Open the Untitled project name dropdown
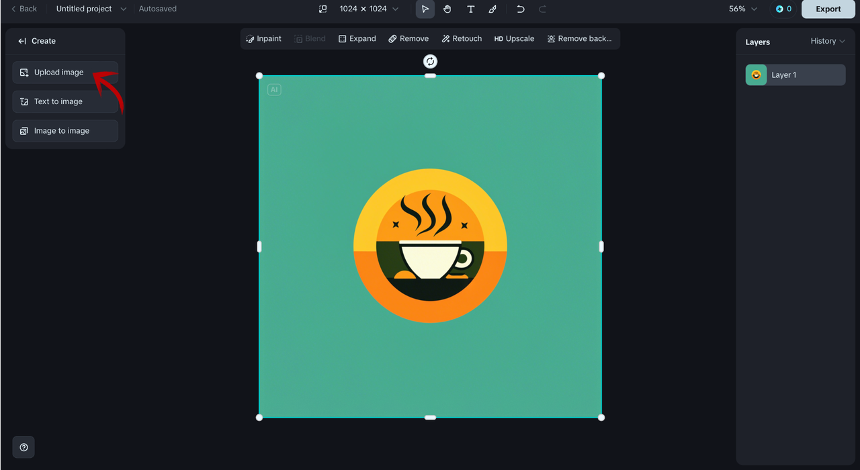This screenshot has width=860, height=470. (x=91, y=9)
